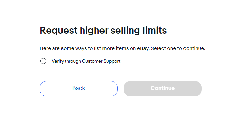Viewport: 246px width, 121px height.
Task: Click the 'Request higher selling limits' heading
Action: (x=103, y=31)
